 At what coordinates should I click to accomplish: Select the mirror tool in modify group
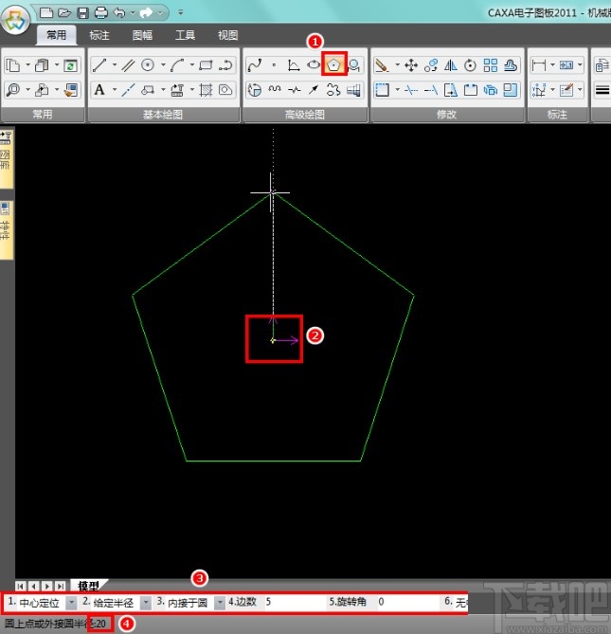point(451,65)
